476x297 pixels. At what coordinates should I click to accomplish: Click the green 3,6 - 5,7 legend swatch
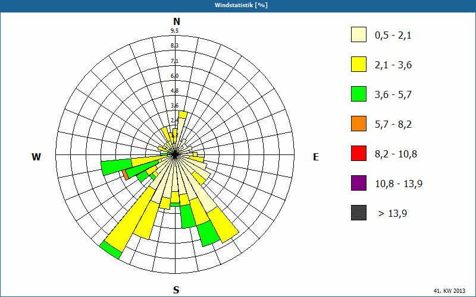click(x=359, y=94)
